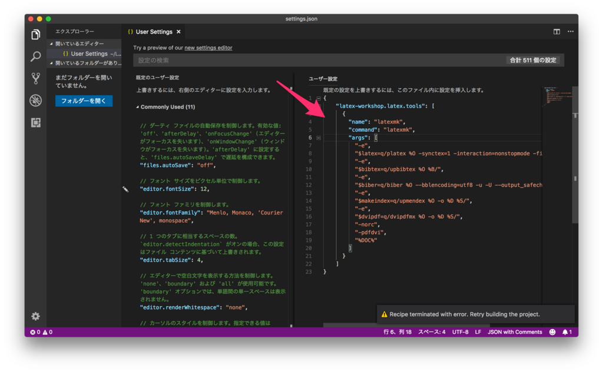
Task: Click the "$dvipdf=q/dvipdfmx" argument line
Action: (409, 216)
